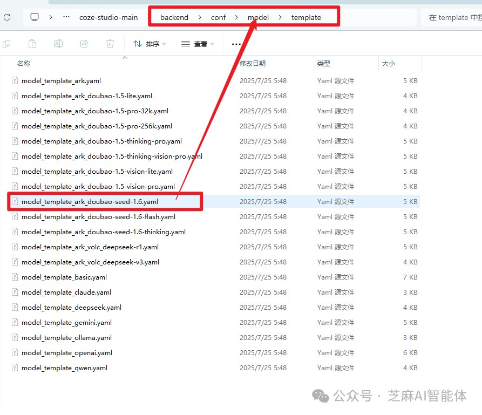Image resolution: width=482 pixels, height=415 pixels.
Task: Go to model breadcrumb folder
Action: pos(258,17)
